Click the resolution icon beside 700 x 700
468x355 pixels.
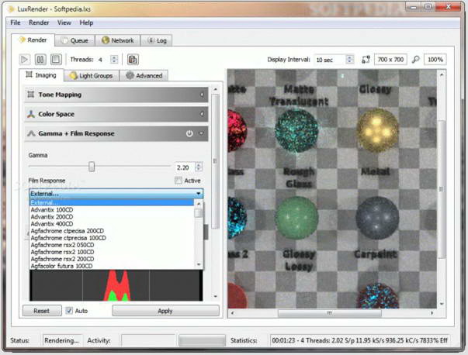[x=366, y=60]
